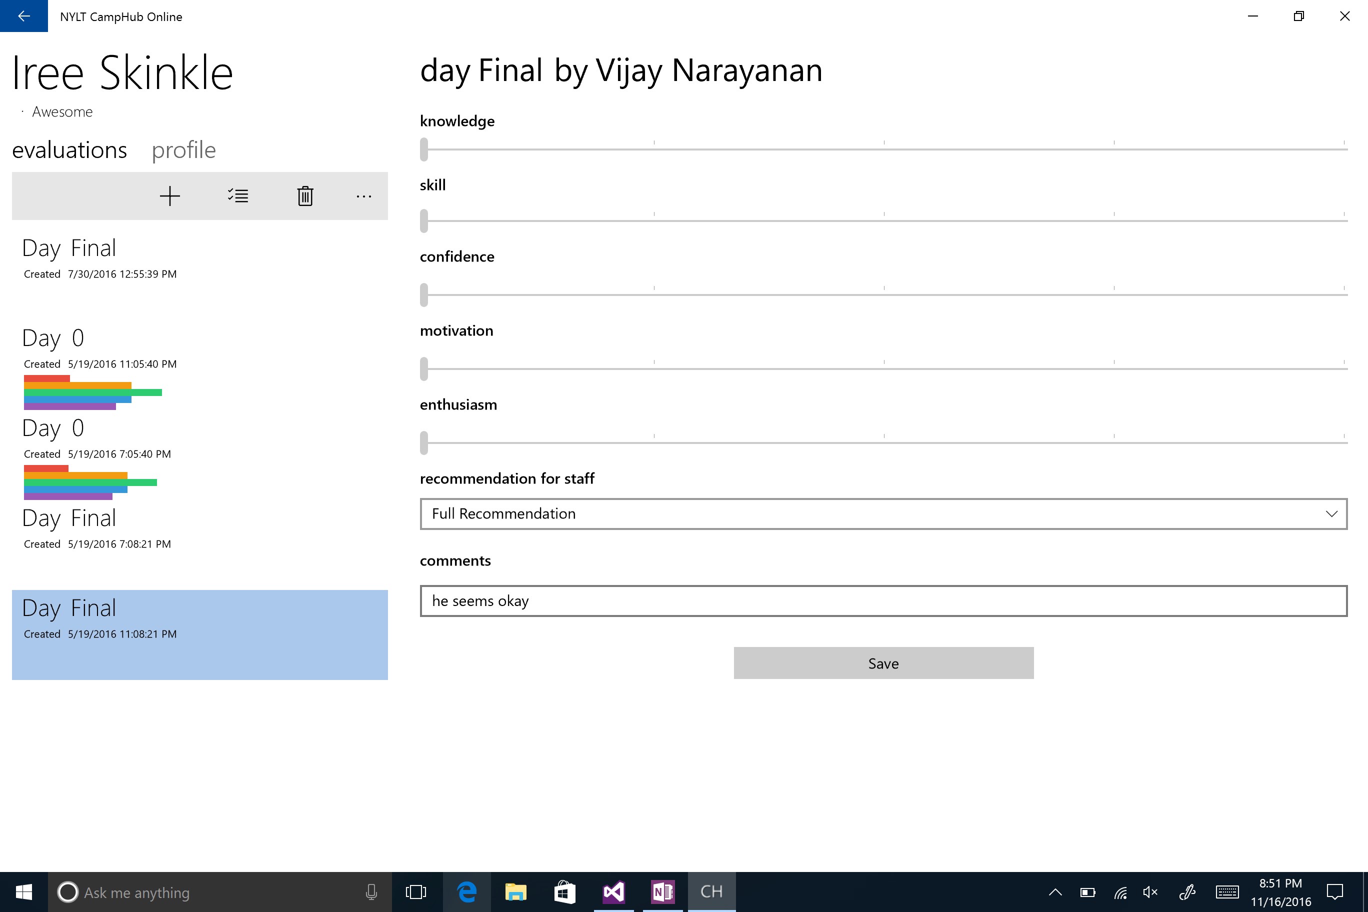Click the knowledge slider thumb
The width and height of the screenshot is (1368, 912).
424,149
